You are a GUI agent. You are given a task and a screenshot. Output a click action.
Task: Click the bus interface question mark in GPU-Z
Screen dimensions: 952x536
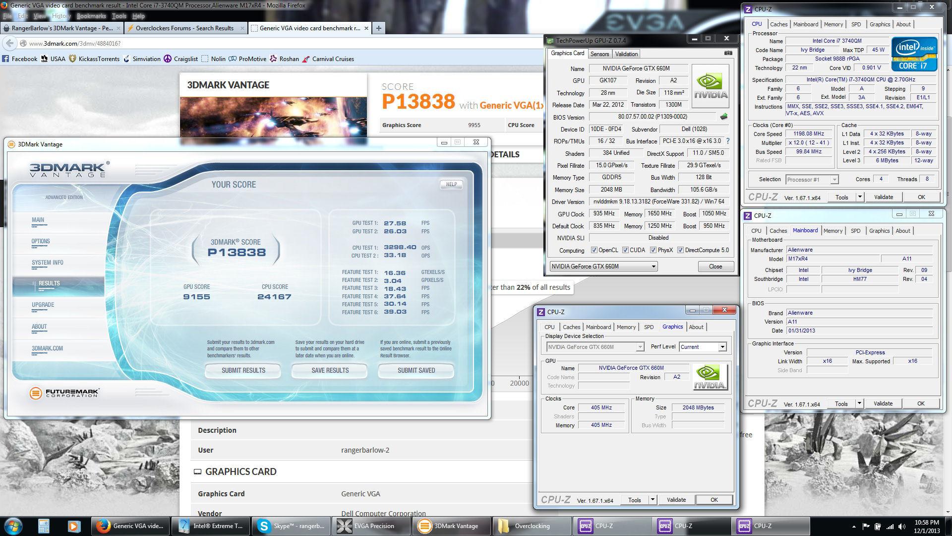pyautogui.click(x=727, y=141)
